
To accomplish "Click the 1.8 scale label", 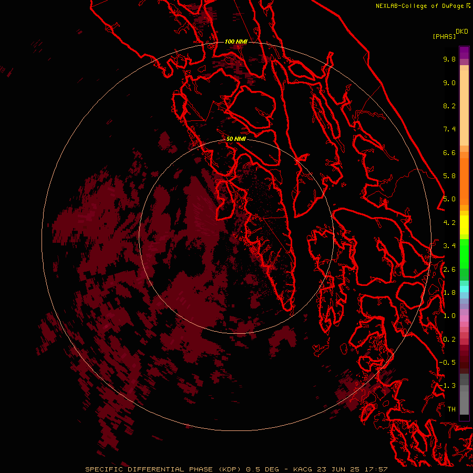I will click(449, 293).
